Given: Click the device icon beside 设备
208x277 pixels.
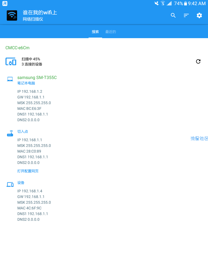Looking at the screenshot, I should (x=10, y=184).
